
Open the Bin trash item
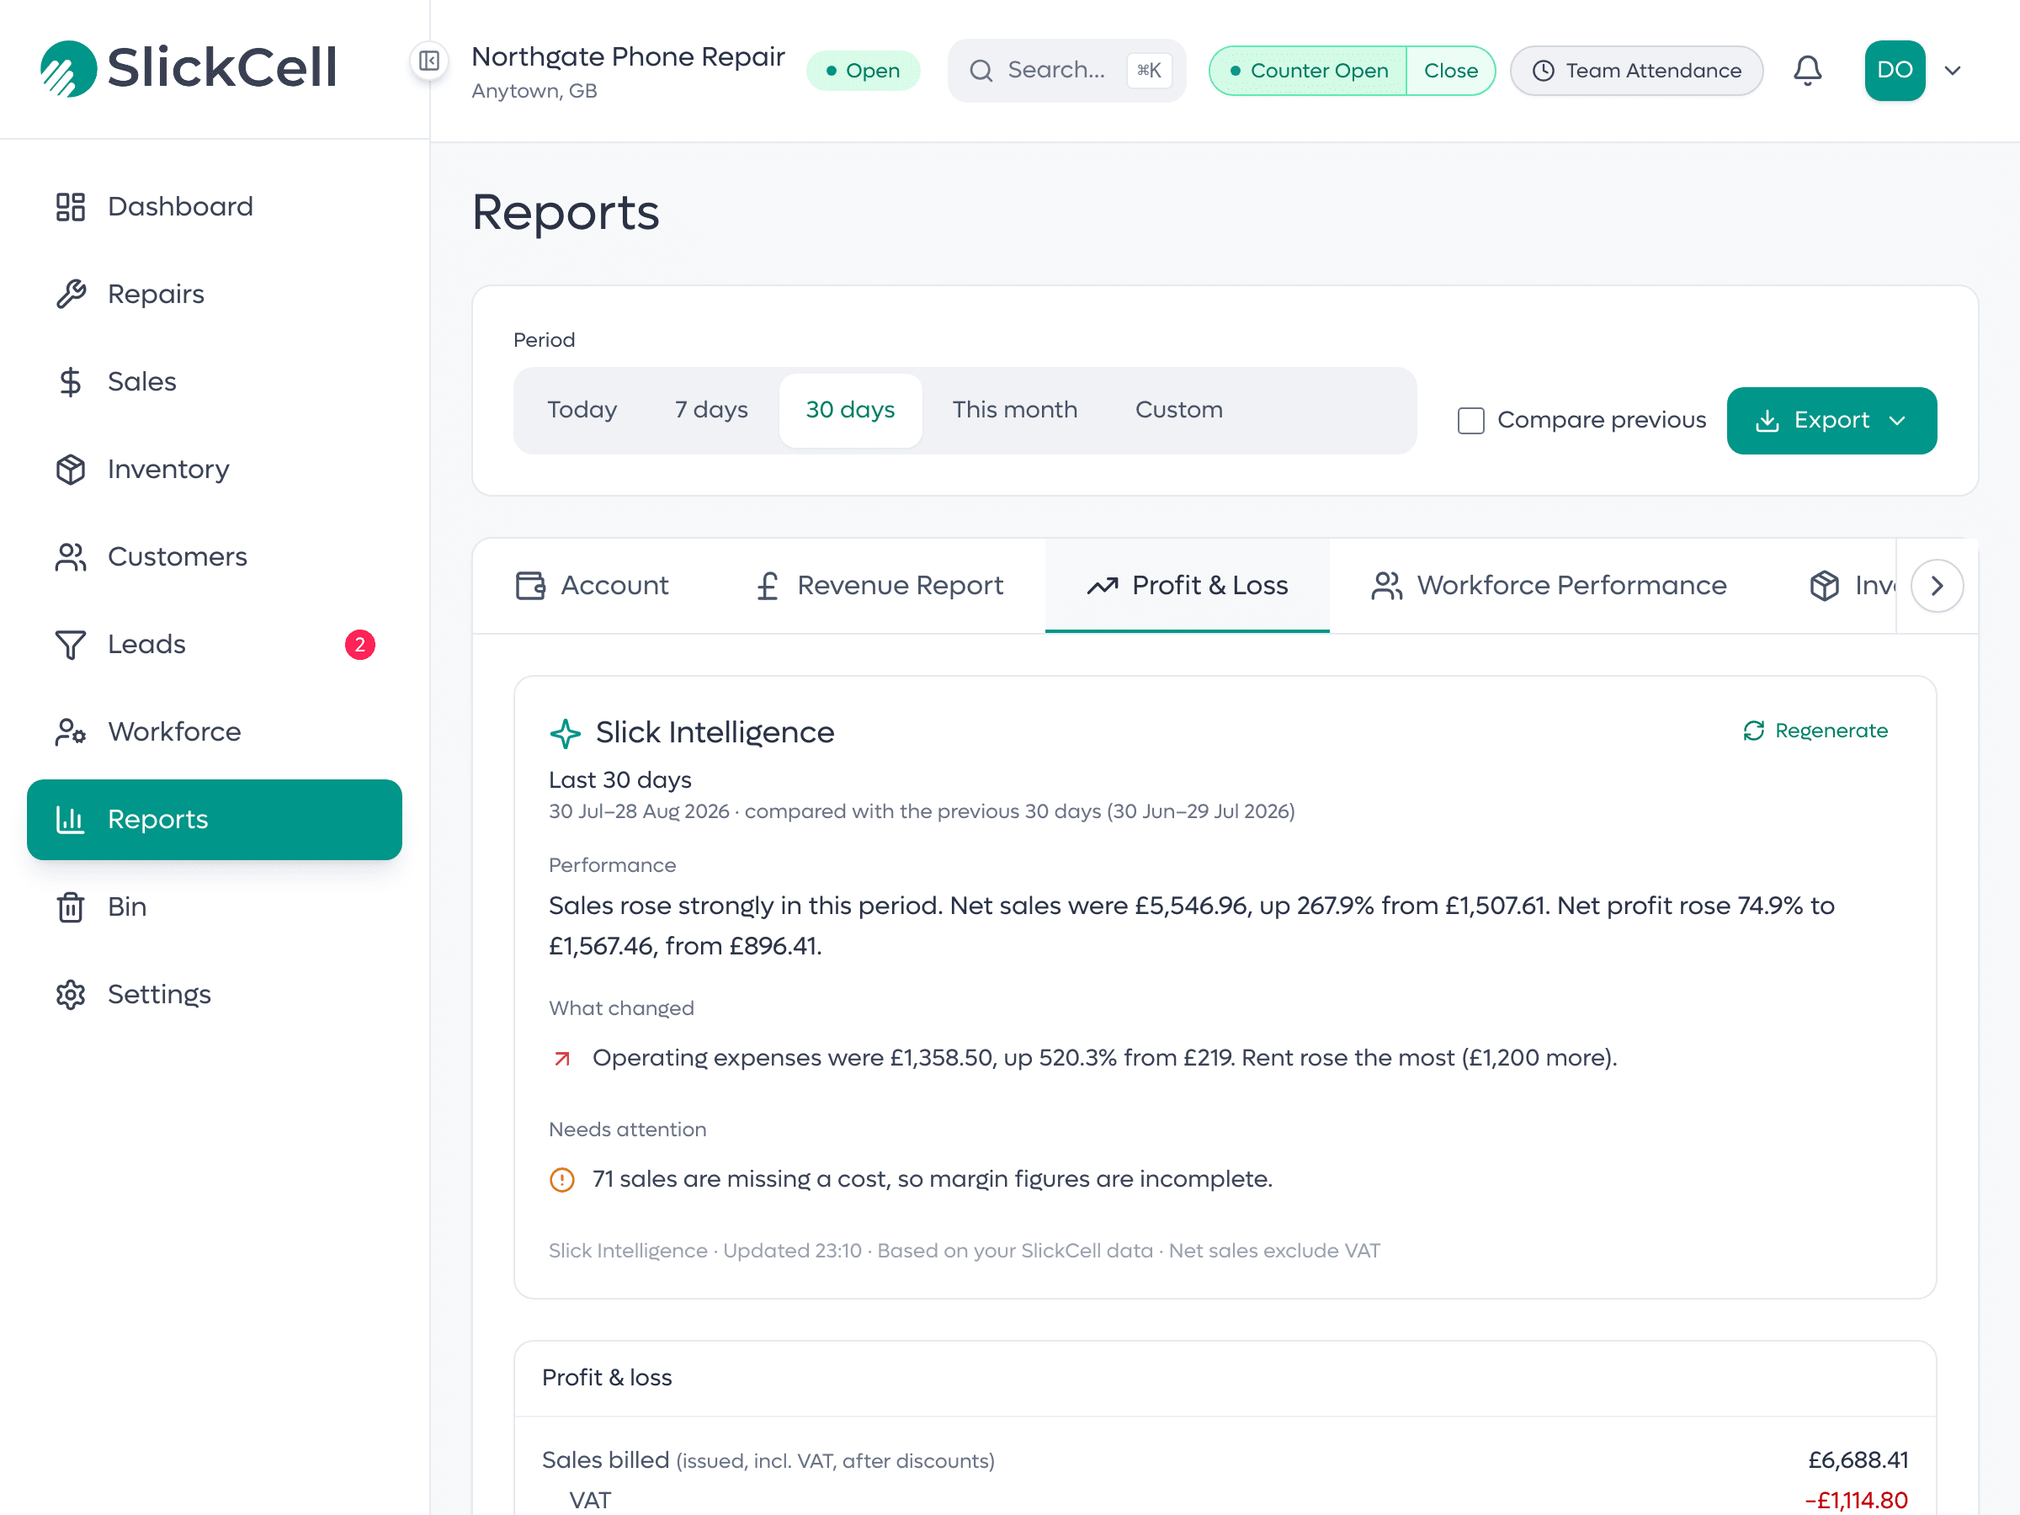pyautogui.click(x=215, y=906)
